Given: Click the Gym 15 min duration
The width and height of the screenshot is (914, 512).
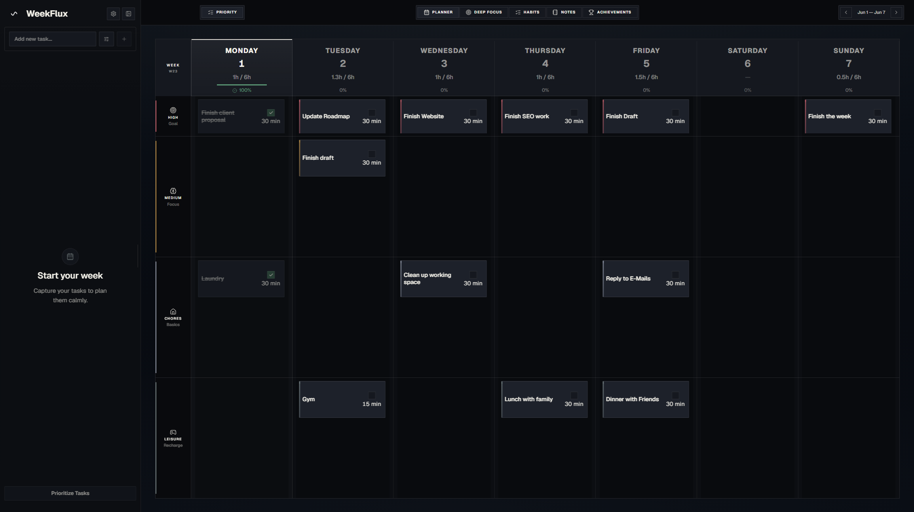Looking at the screenshot, I should click(x=372, y=404).
